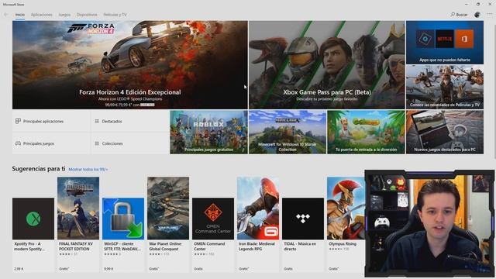
Task: Click the Sugerencias para ti heading
Action: pyautogui.click(x=39, y=169)
